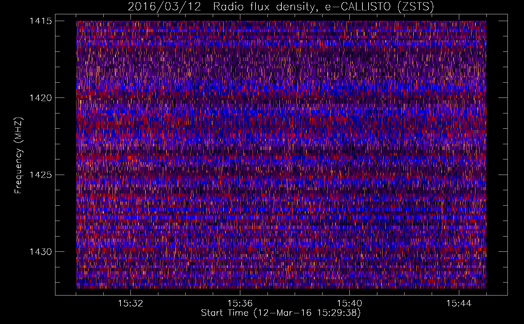The height and width of the screenshot is (324, 524).
Task: Click the '15:44' time tick label
Action: tap(459, 304)
